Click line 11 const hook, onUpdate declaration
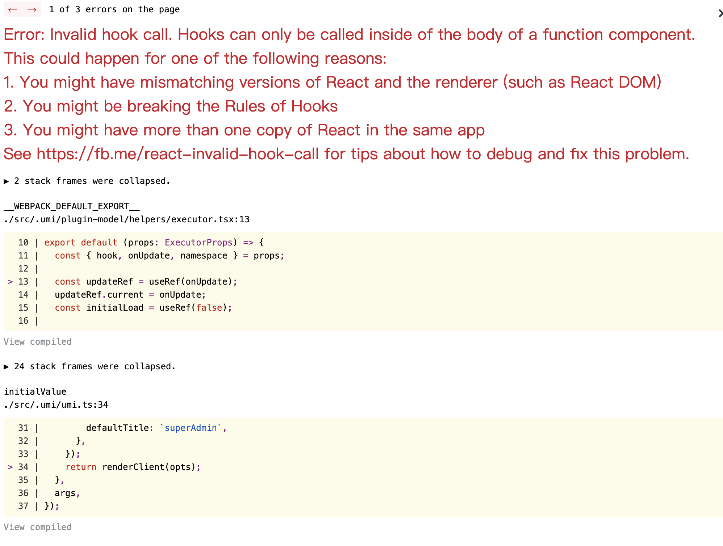This screenshot has height=546, width=723. point(170,256)
